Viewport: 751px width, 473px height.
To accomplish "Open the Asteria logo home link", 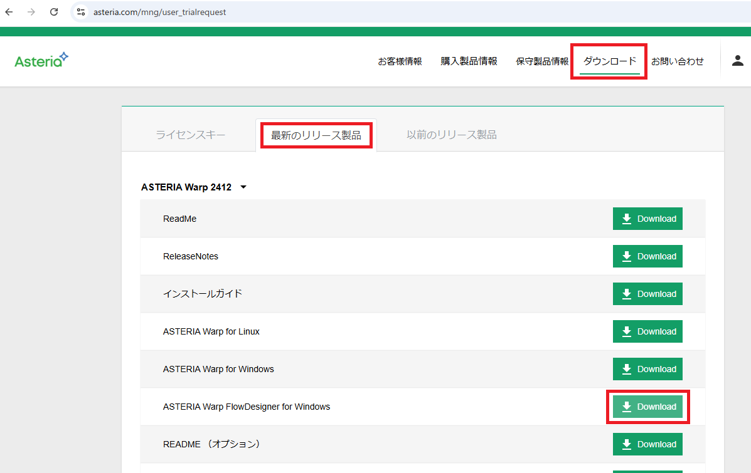I will [x=41, y=60].
